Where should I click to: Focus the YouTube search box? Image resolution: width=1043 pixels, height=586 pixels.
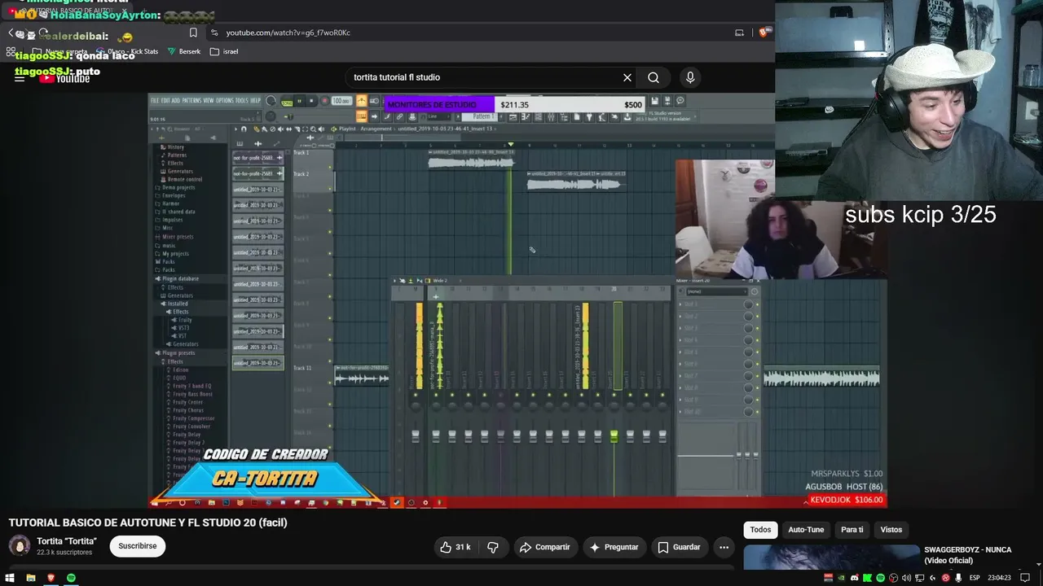[483, 77]
